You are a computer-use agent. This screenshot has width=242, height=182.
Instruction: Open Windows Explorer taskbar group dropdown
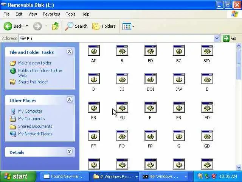137,177
